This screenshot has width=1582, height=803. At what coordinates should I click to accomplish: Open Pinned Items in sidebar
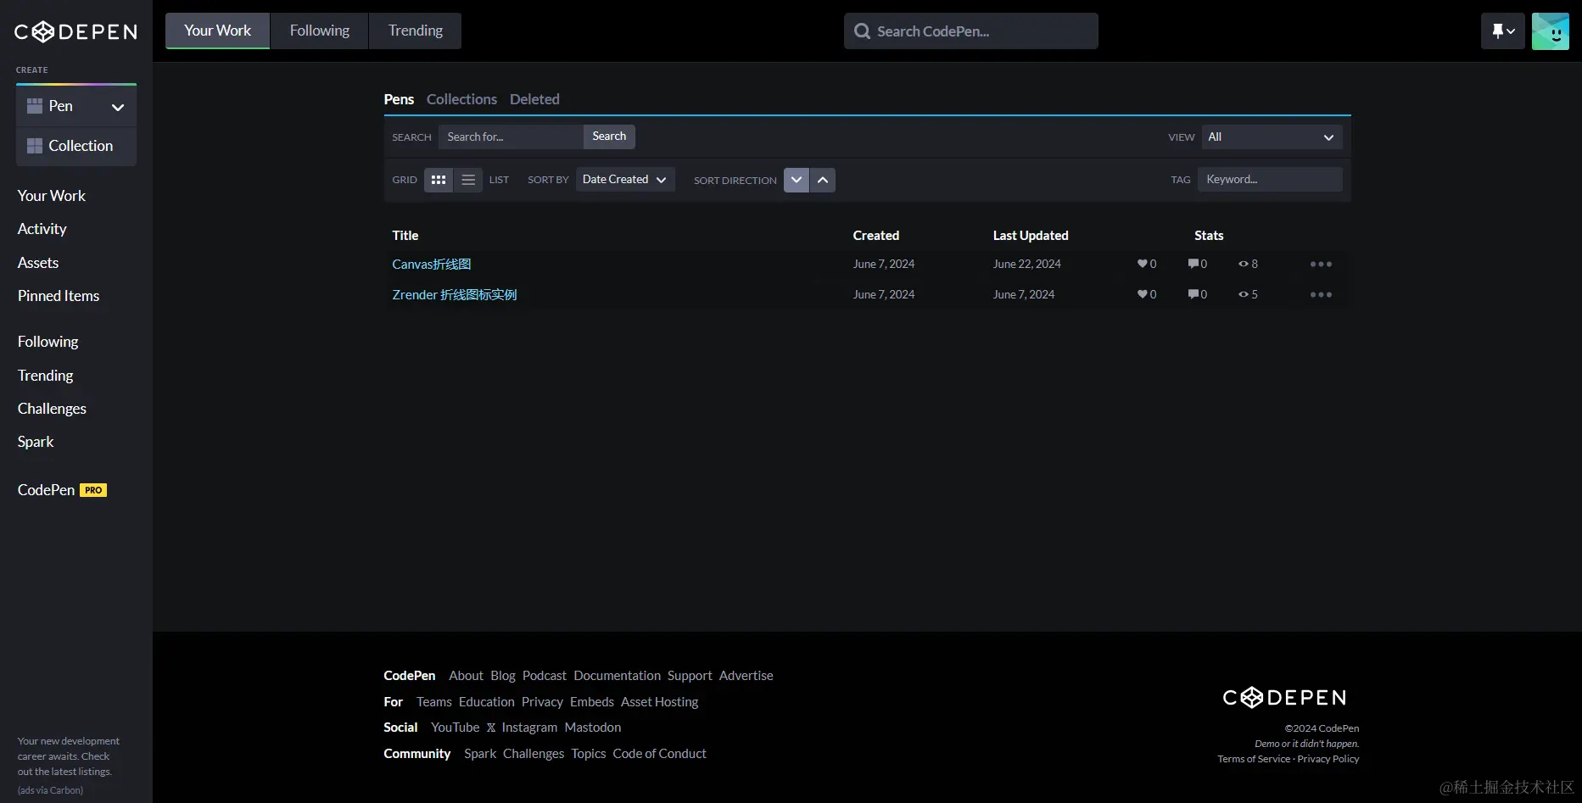click(x=59, y=296)
